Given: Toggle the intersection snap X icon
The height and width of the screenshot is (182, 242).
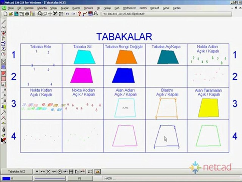Looking at the screenshot, I should [48, 171].
